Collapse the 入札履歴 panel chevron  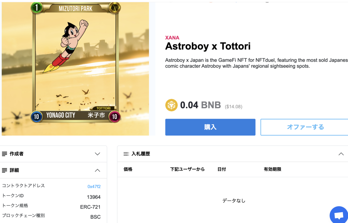tap(341, 154)
